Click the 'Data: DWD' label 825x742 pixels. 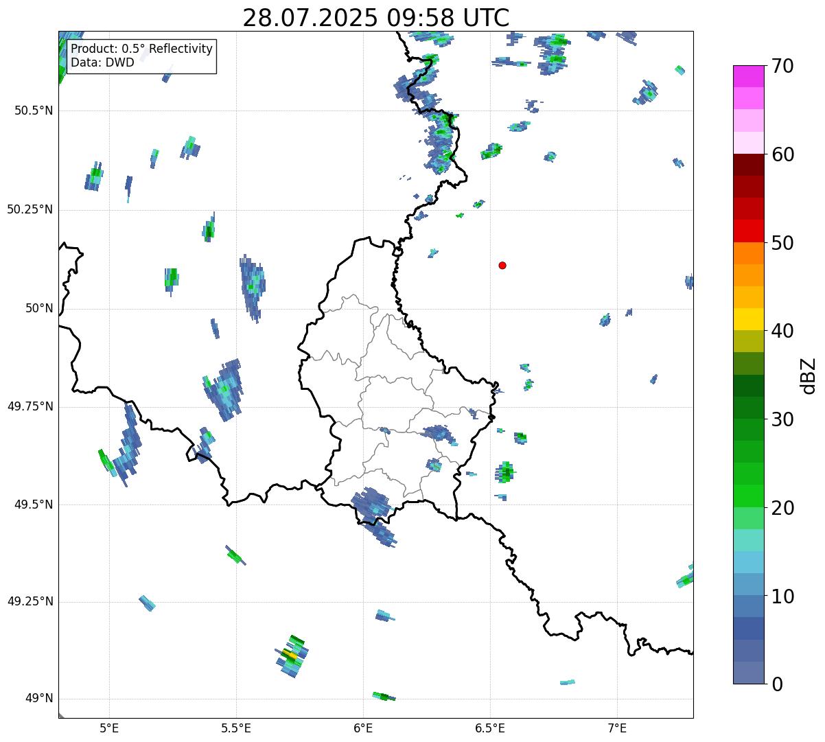pos(103,63)
